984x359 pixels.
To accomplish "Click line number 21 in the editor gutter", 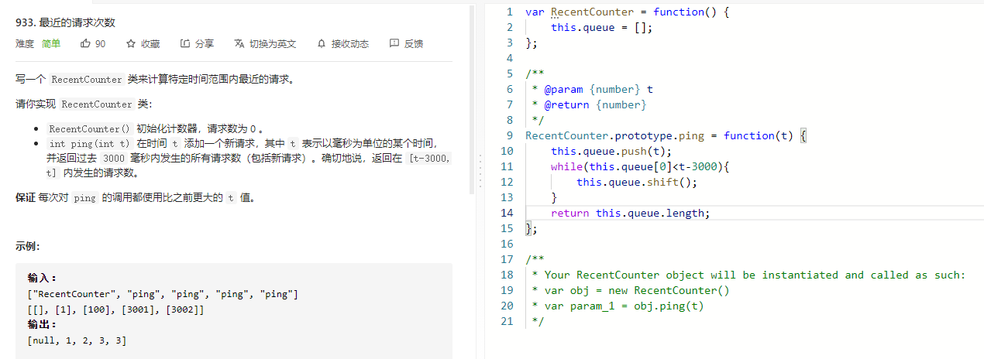I will [507, 321].
